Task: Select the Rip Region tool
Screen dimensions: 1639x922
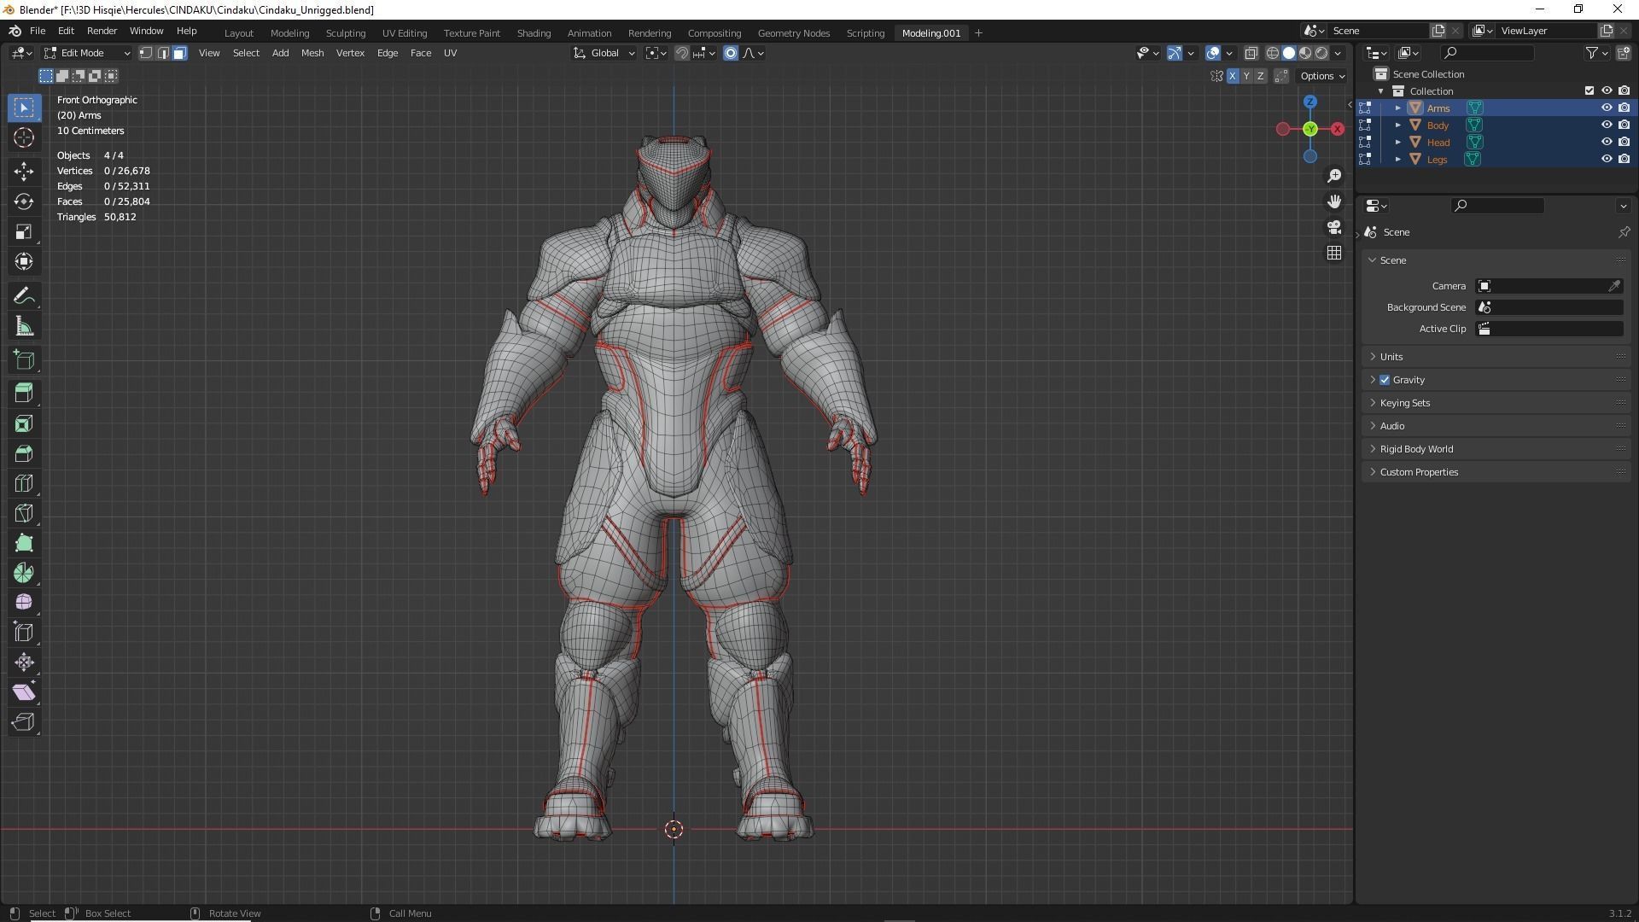Action: 24,722
